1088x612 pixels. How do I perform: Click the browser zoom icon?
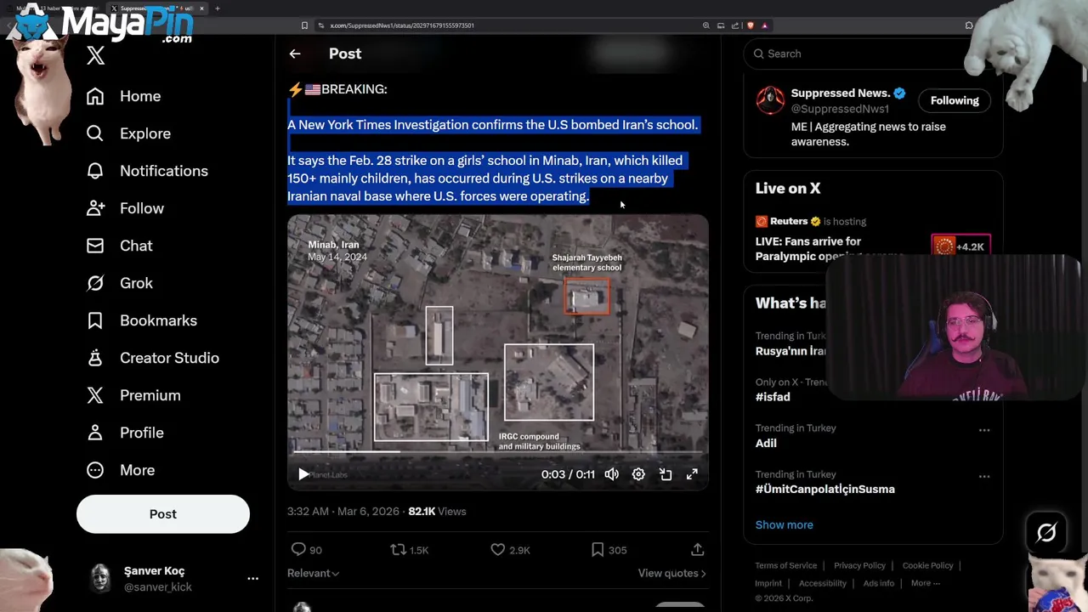pyautogui.click(x=705, y=25)
